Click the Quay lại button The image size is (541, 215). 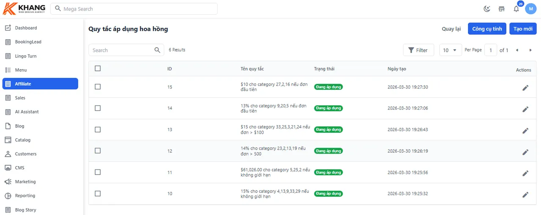451,29
